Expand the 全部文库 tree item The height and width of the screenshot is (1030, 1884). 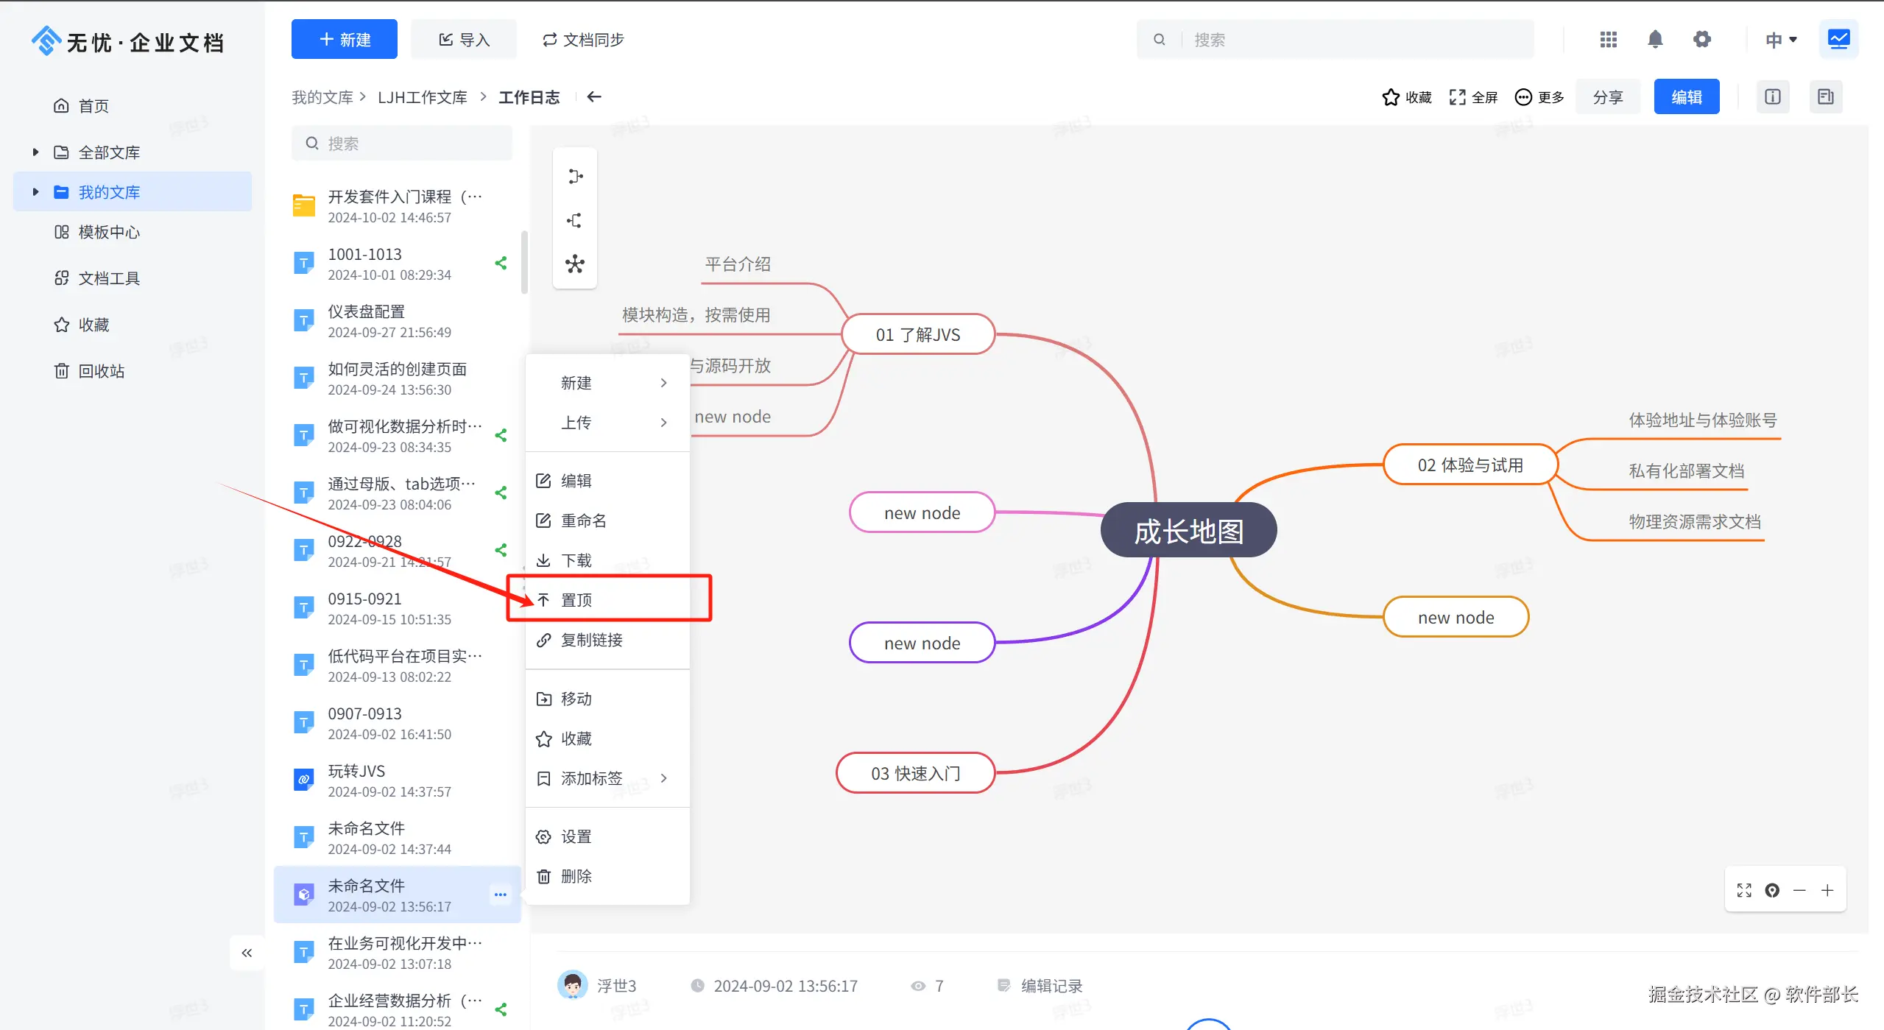tap(35, 152)
